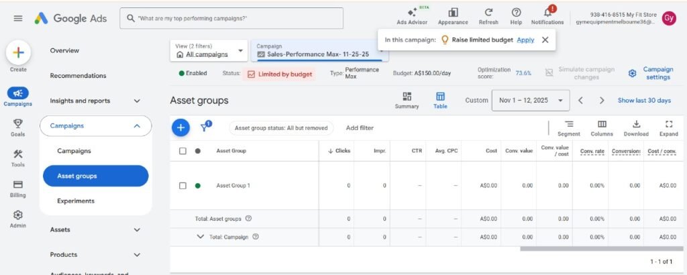The image size is (687, 275).
Task: Open the account avatar Gy
Action: 669,18
